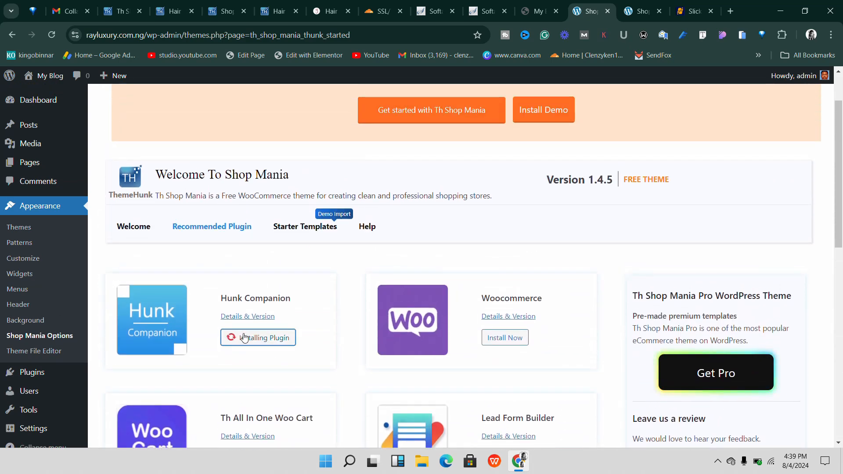Open the Grammarly extension icon
Viewport: 843px width, 474px height.
pos(544,35)
